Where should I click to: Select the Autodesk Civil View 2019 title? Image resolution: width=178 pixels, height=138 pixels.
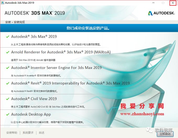(34, 99)
